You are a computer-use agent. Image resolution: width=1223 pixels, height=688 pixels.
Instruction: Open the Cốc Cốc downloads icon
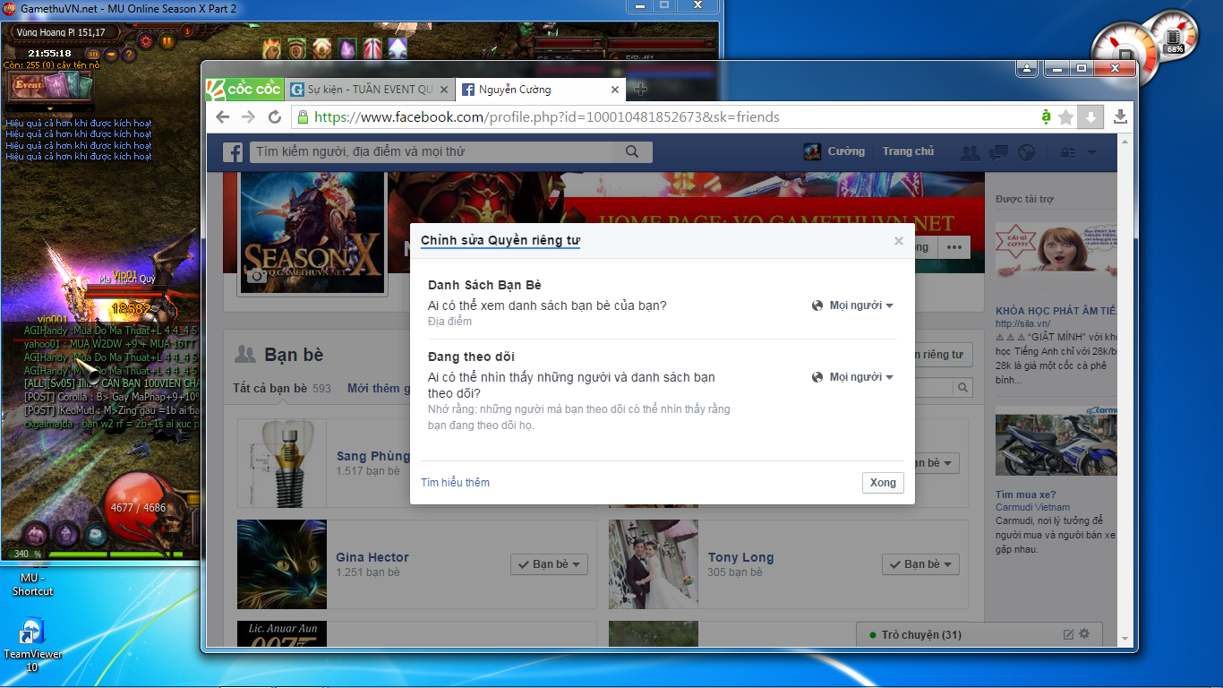click(x=1120, y=117)
